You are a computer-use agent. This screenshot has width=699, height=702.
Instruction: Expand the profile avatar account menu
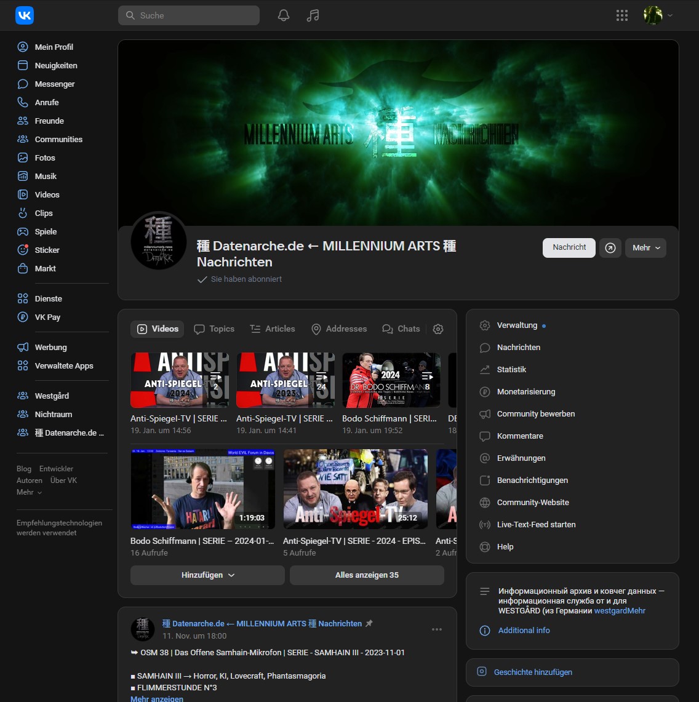[658, 15]
